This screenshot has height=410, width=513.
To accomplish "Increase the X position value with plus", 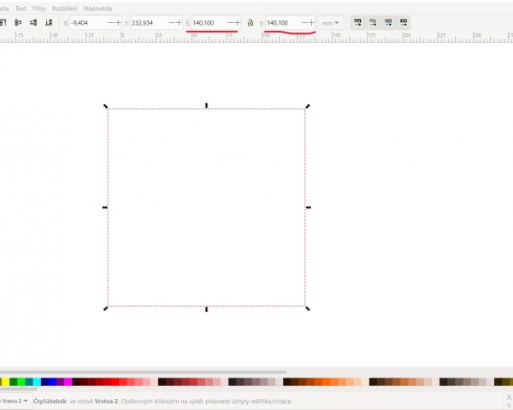I will [118, 22].
